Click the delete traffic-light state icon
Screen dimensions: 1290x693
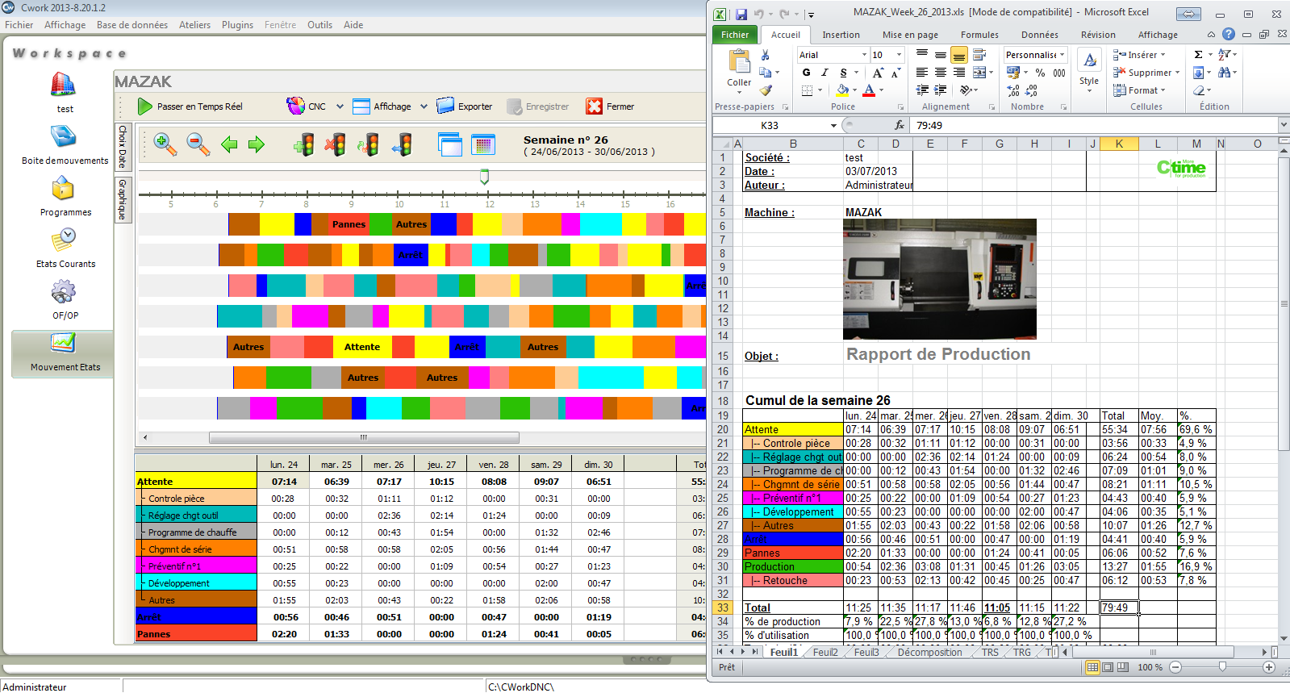click(336, 144)
